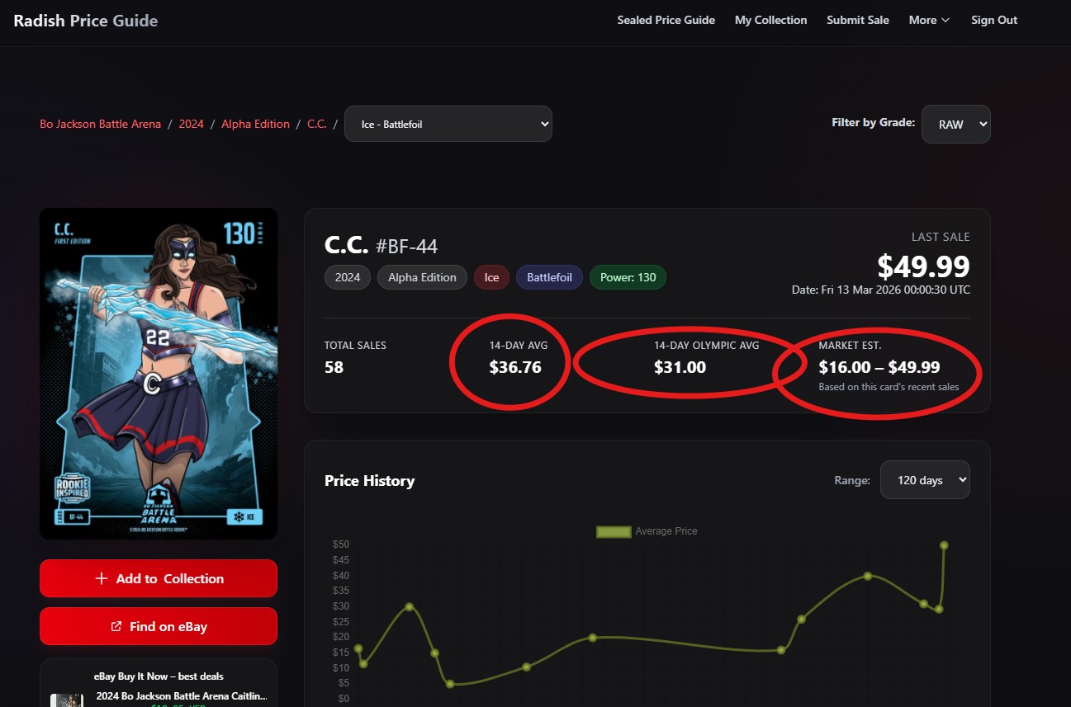
Task: Go to Sealed Price Guide page
Action: (x=666, y=20)
